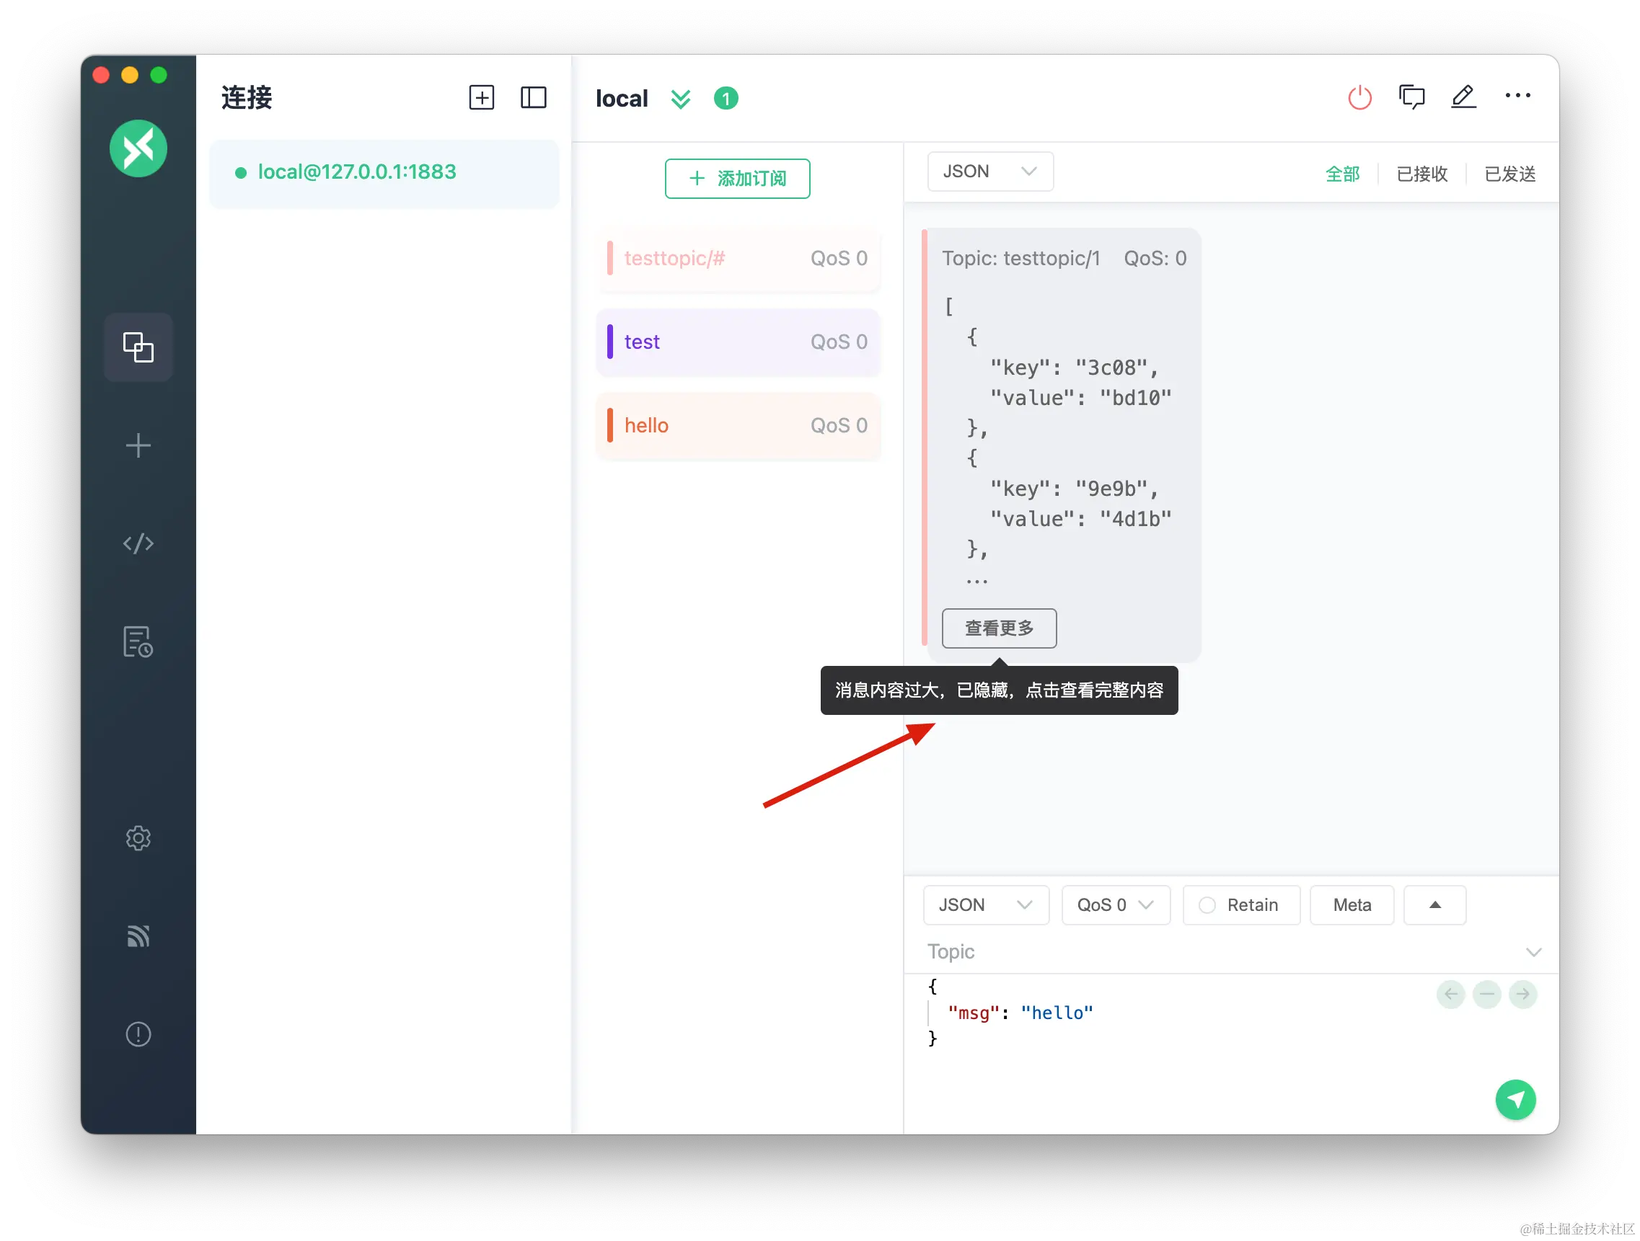
Task: Open new window icon in header
Action: (x=1411, y=97)
